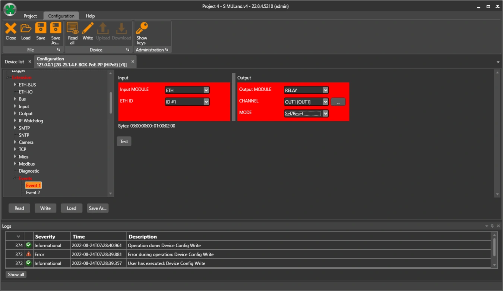This screenshot has width=503, height=291.
Task: Open the Input MODULE dropdown
Action: click(206, 90)
